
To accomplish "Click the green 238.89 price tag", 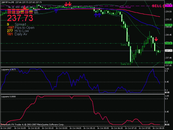I will pos(169,25).
